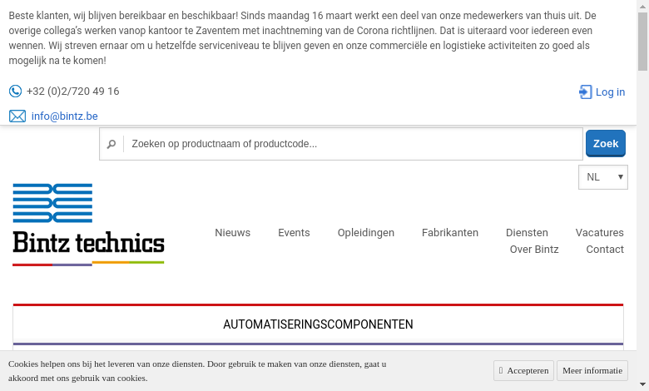Click the envelope email icon
This screenshot has width=649, height=391.
pyautogui.click(x=17, y=116)
